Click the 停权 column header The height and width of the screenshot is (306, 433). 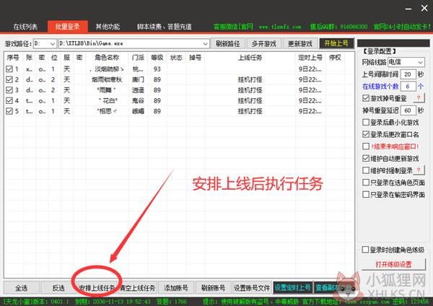[x=335, y=58]
